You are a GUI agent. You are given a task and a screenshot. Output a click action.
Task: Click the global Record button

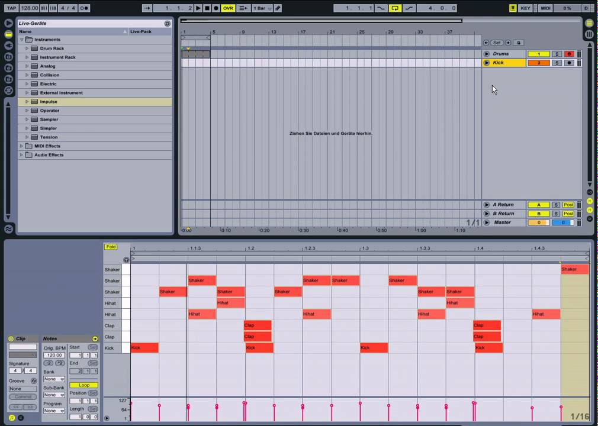click(x=216, y=8)
